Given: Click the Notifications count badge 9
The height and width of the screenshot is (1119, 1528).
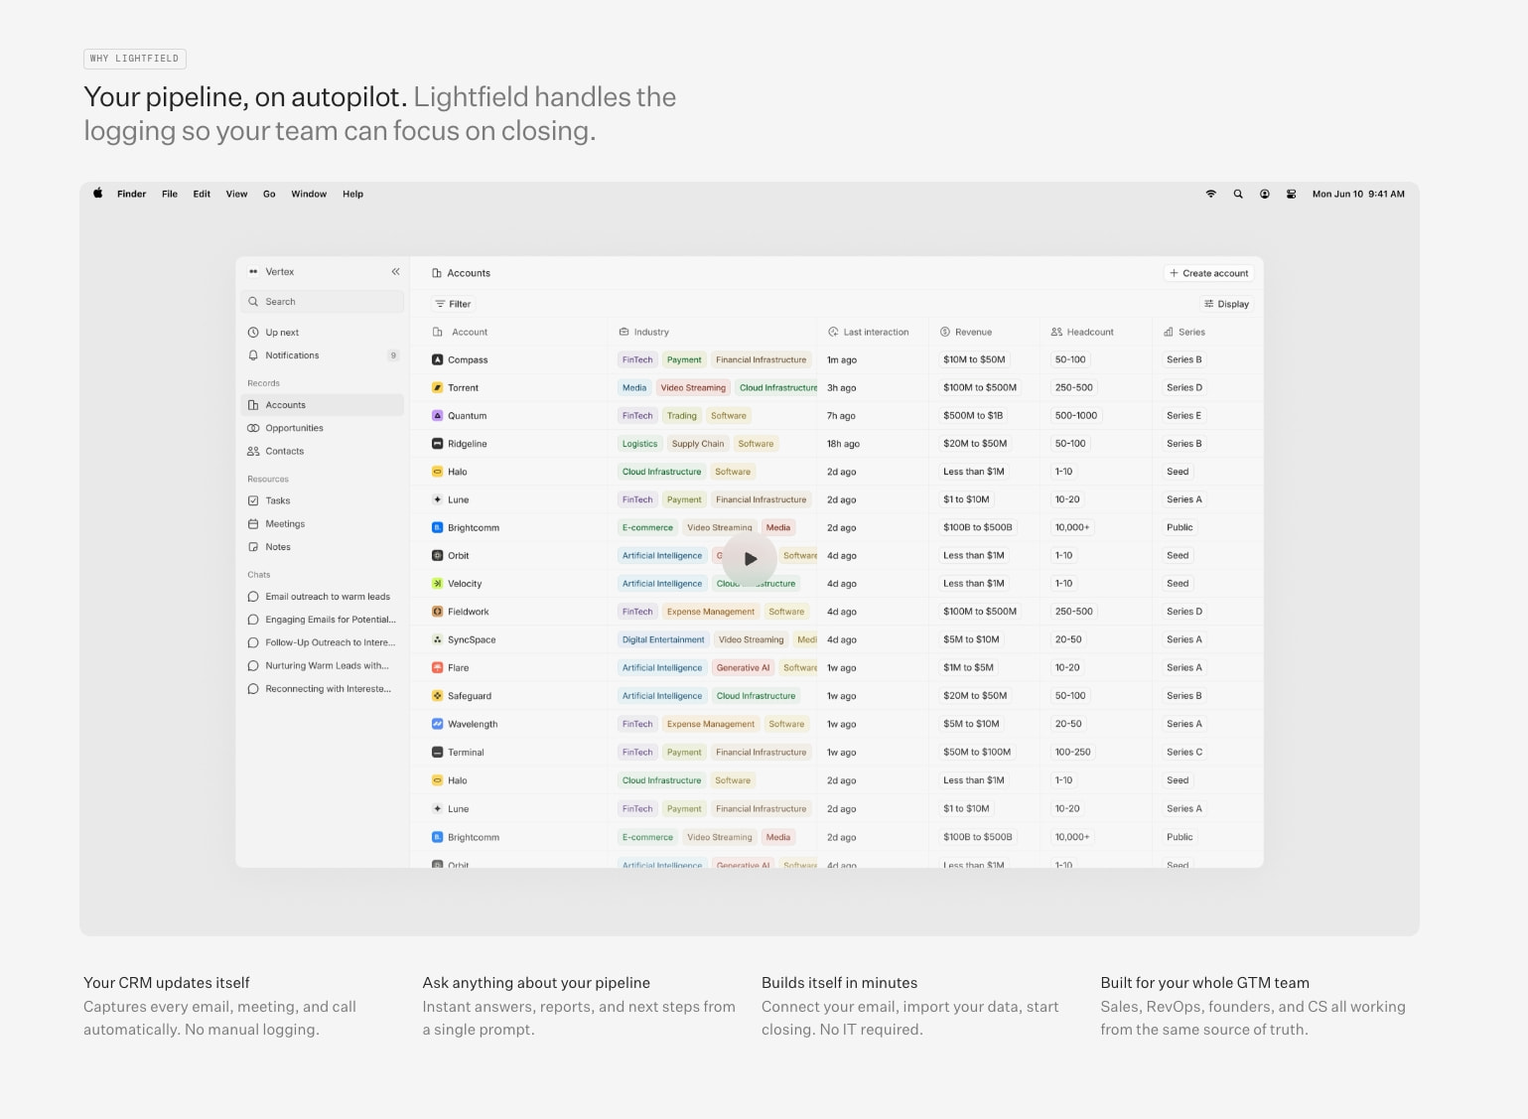Looking at the screenshot, I should pos(393,355).
